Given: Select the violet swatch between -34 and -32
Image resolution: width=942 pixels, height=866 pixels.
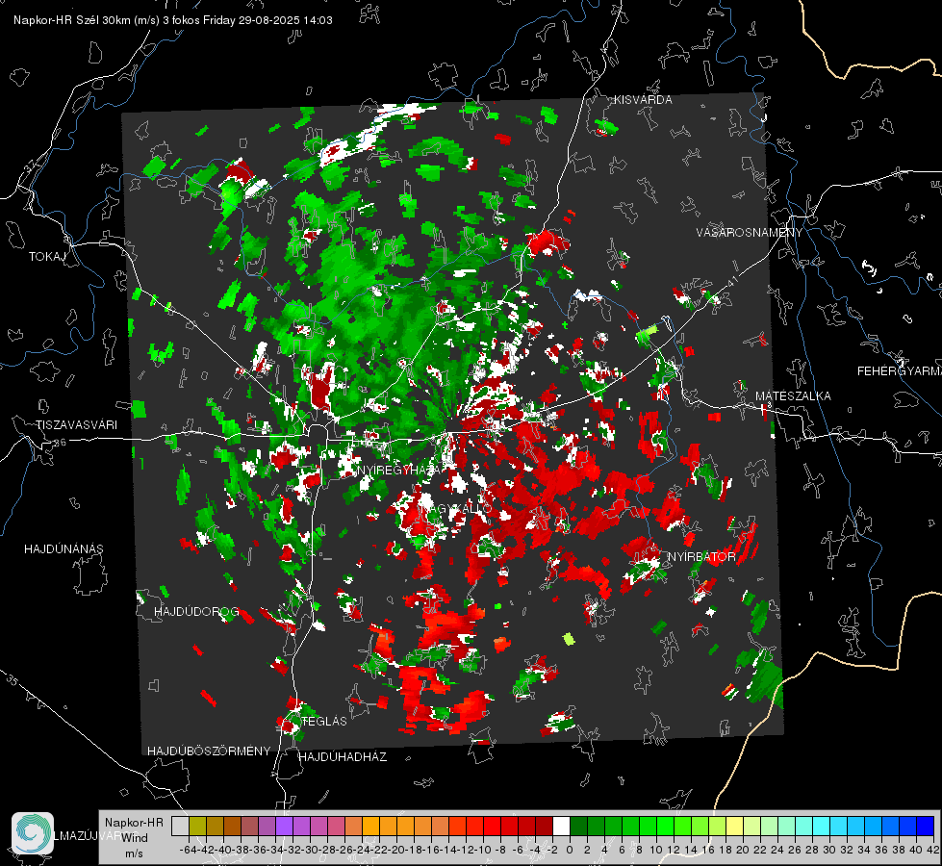Looking at the screenshot, I should 284,827.
